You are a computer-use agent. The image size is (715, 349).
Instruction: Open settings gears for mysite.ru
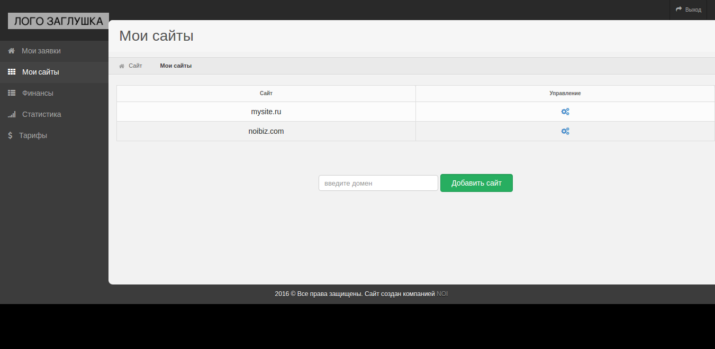pyautogui.click(x=565, y=112)
